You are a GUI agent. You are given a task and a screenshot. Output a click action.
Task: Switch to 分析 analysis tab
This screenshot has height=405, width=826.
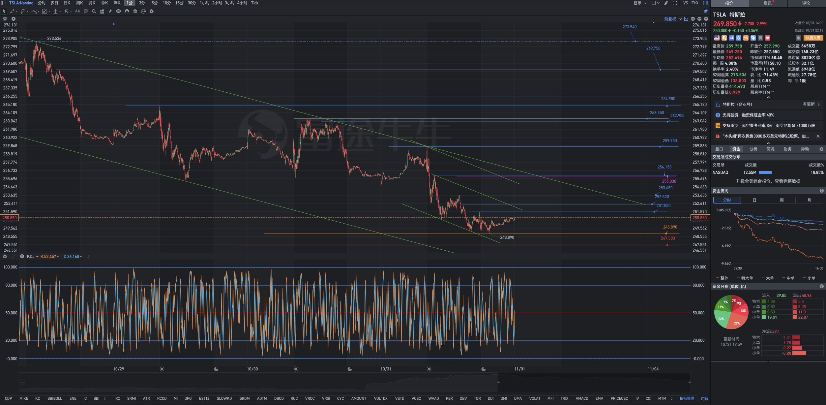tap(753, 149)
